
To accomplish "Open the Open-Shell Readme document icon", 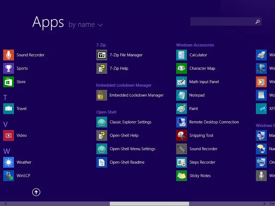I will click(102, 162).
